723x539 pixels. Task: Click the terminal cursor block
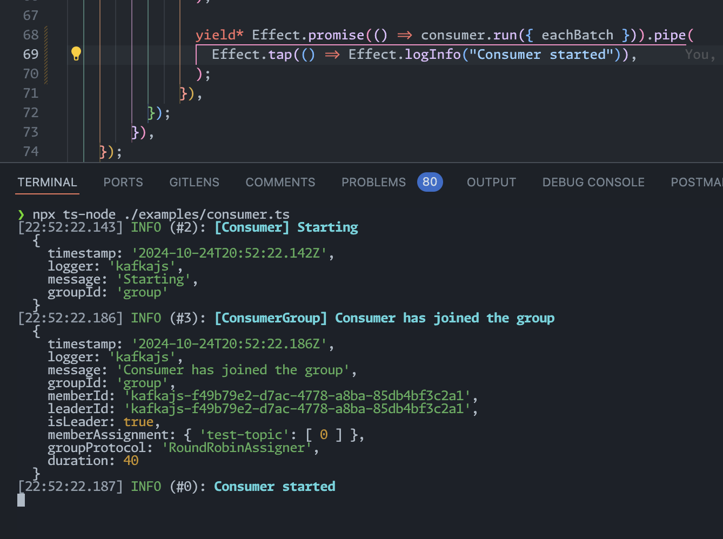point(21,500)
